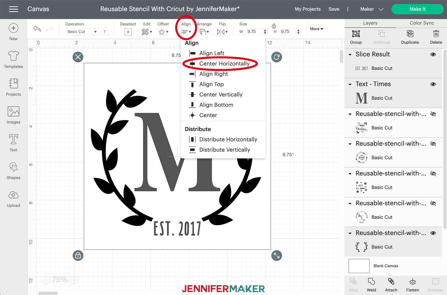Viewport: 447px width, 295px height.
Task: Attach the selected layers
Action: (391, 285)
